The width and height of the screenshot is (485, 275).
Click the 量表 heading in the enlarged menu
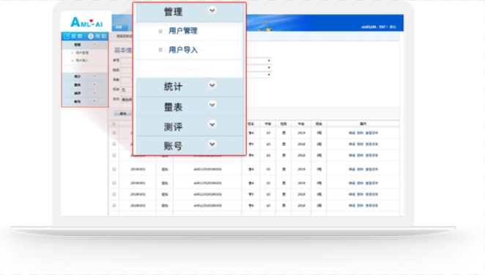click(x=173, y=107)
